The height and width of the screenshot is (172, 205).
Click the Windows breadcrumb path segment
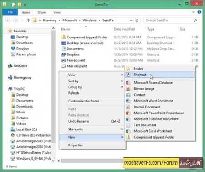click(89, 21)
